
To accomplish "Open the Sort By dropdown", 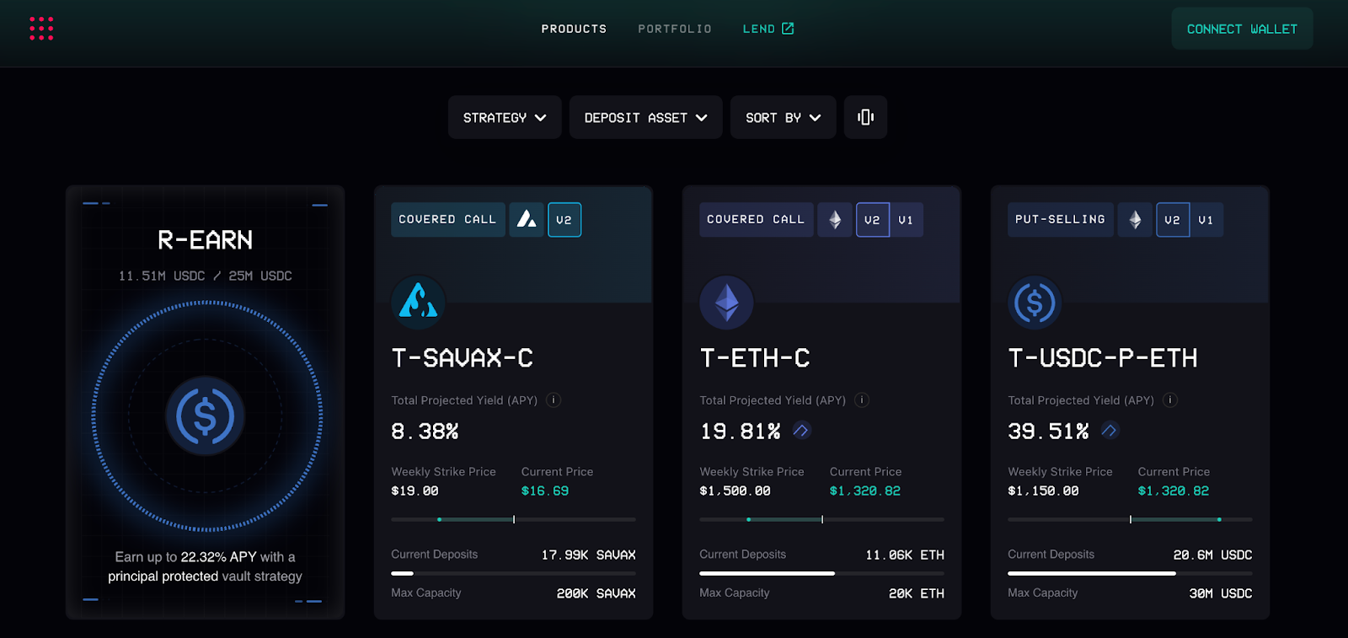I will point(783,118).
